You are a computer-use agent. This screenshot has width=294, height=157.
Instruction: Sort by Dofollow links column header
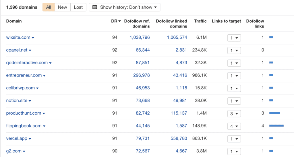coord(255,23)
